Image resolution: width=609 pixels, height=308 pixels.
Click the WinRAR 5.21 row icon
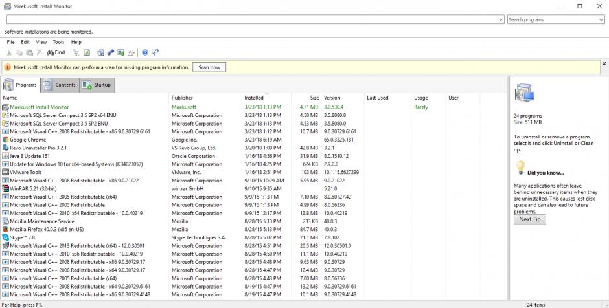5,188
